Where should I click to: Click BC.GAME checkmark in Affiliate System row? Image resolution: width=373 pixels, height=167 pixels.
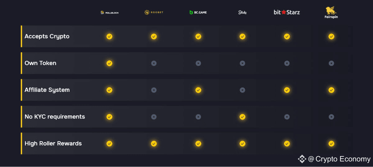[x=198, y=90]
